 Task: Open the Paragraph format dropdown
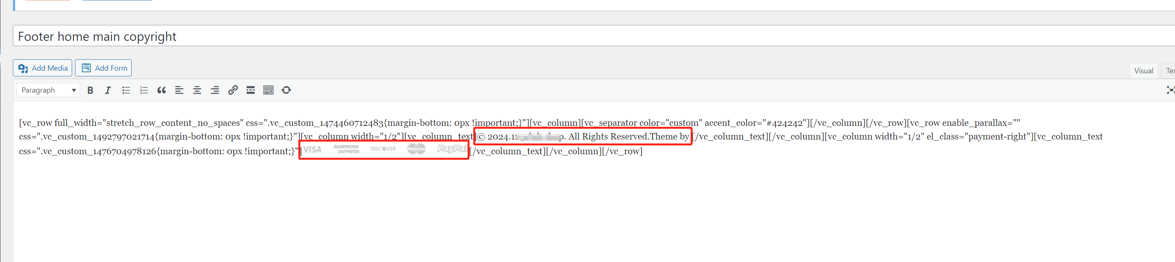tap(48, 90)
